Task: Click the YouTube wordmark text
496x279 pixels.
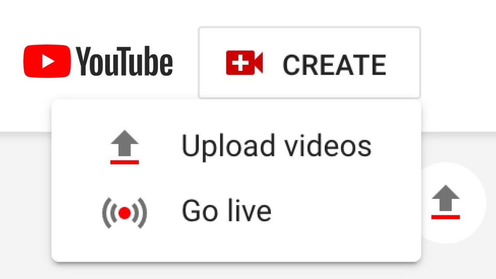Action: click(x=124, y=61)
